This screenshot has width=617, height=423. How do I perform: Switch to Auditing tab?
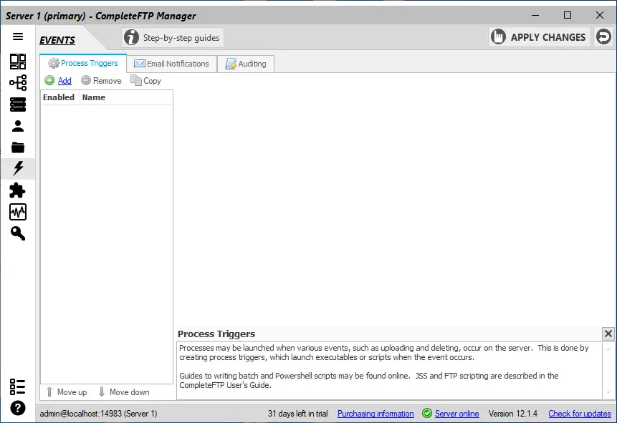246,64
